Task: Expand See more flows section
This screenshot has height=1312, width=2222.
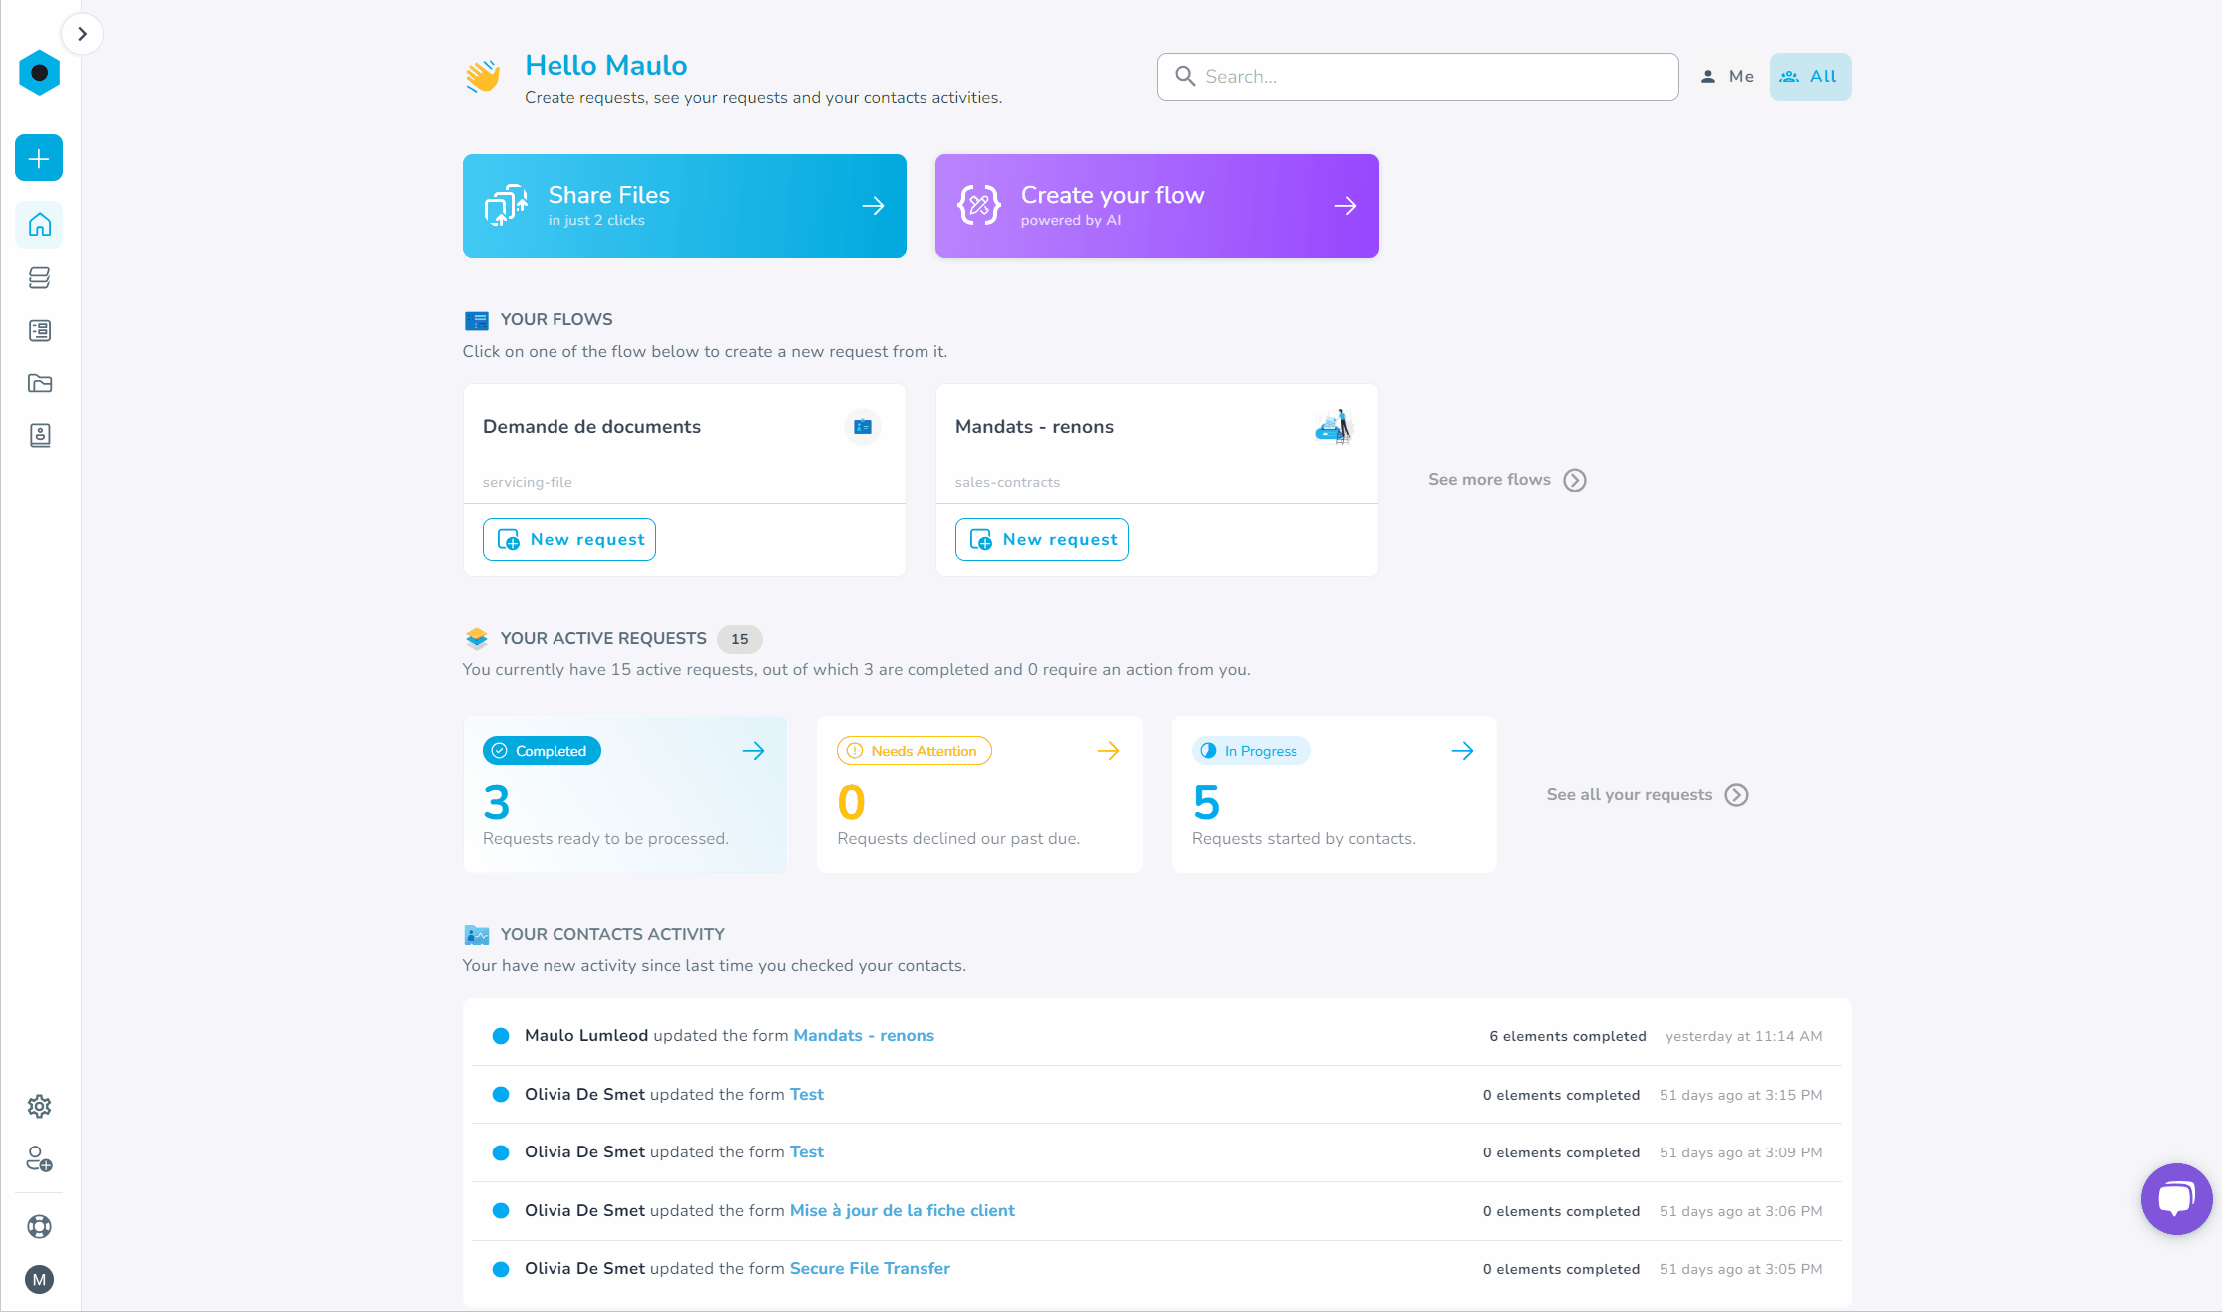Action: (x=1506, y=480)
